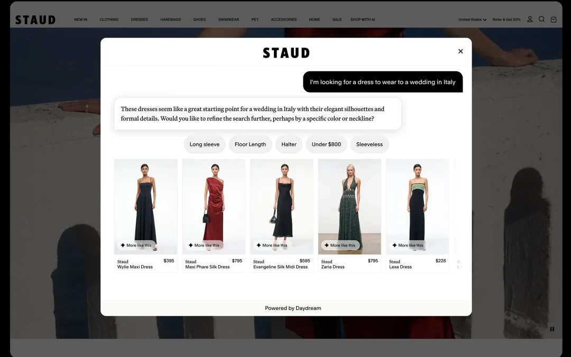Open the HANDBAGS menu
The height and width of the screenshot is (357, 571).
(x=170, y=20)
